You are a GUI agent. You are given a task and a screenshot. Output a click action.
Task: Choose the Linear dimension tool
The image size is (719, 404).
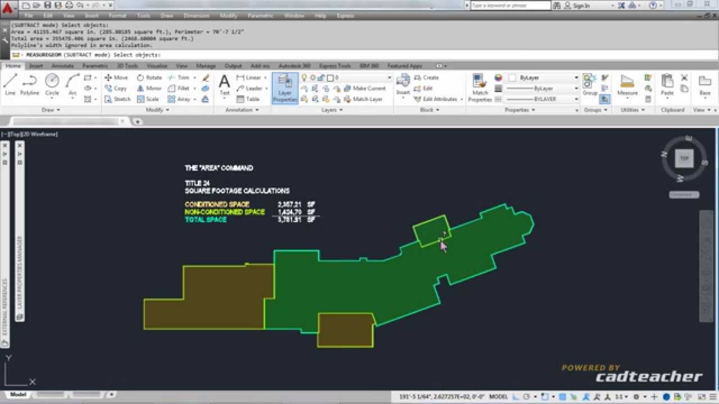point(249,77)
